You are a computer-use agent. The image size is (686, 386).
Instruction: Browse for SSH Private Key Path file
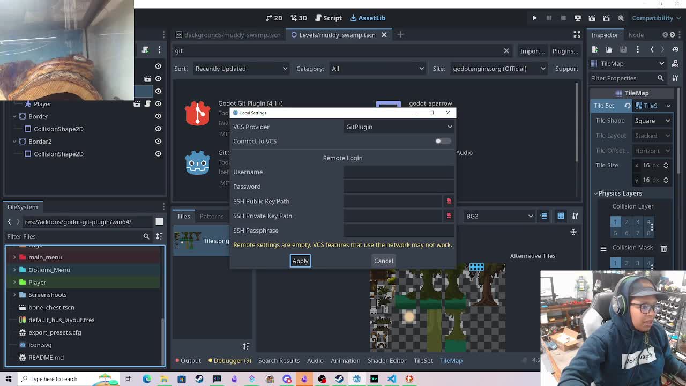coord(449,216)
